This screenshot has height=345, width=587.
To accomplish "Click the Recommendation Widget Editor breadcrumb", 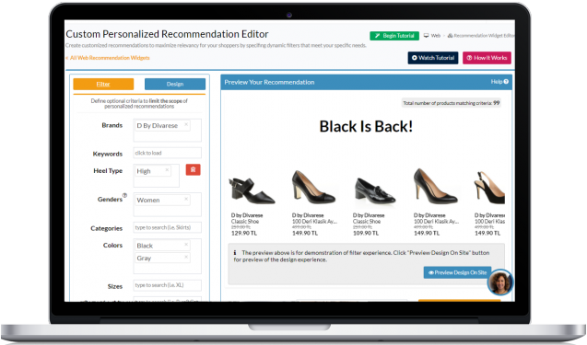I will pos(481,36).
